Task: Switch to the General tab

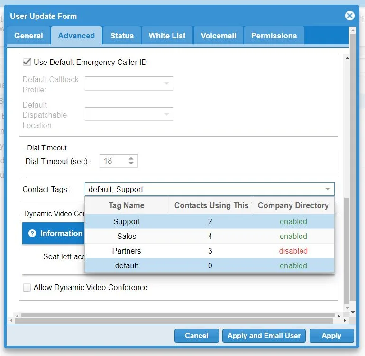Action: (x=28, y=36)
